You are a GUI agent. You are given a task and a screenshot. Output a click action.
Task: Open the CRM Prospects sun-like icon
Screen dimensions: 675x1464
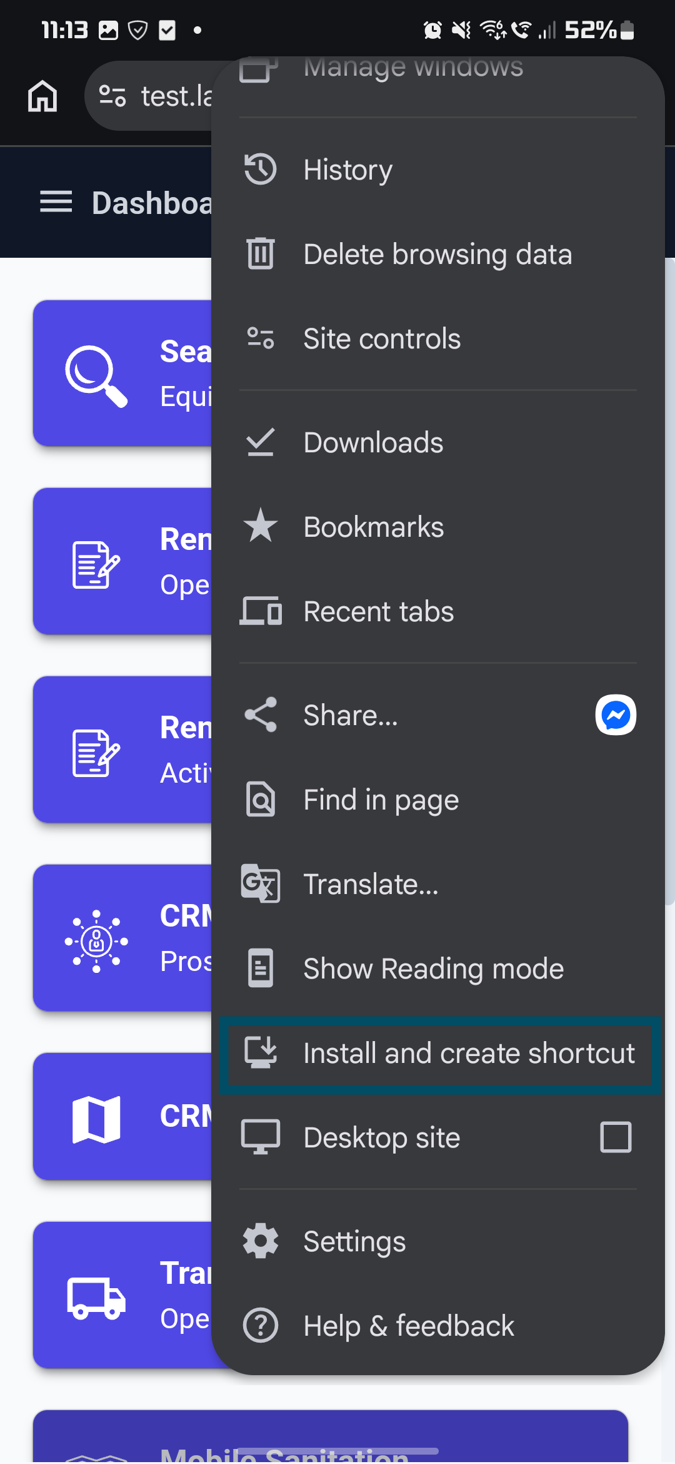point(96,941)
